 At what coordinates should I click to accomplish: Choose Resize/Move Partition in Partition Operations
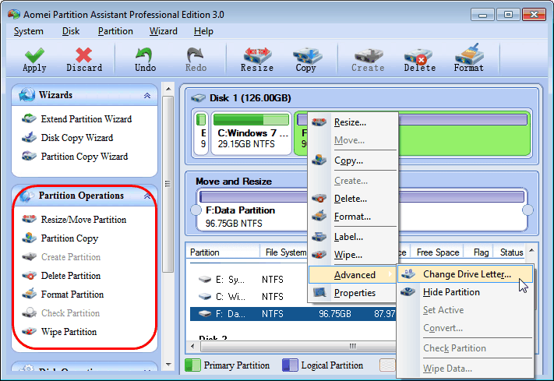click(74, 220)
